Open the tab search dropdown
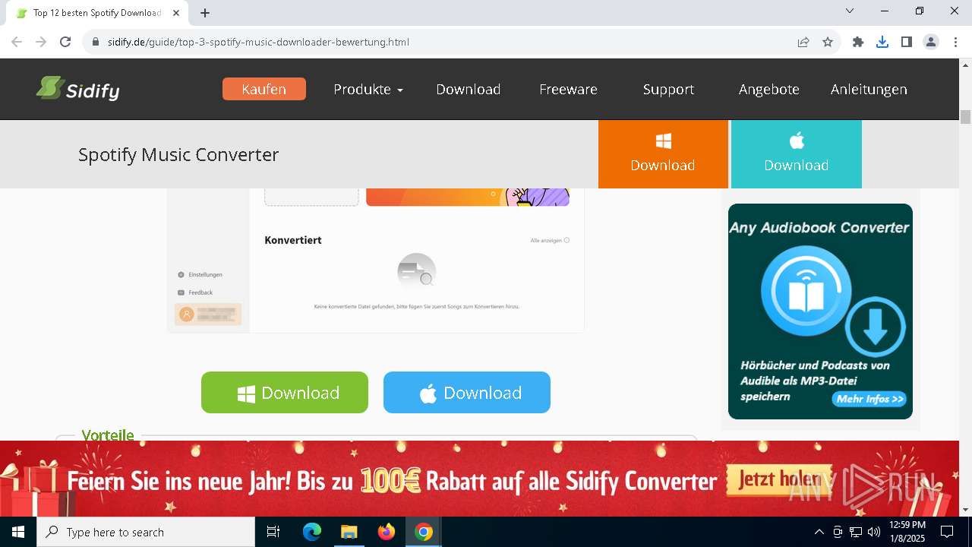 [850, 11]
